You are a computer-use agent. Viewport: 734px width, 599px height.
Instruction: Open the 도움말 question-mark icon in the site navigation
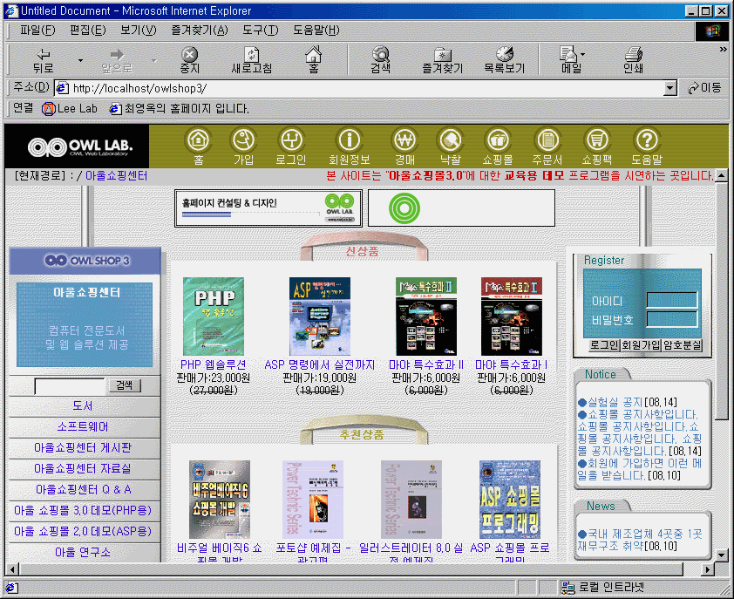646,140
